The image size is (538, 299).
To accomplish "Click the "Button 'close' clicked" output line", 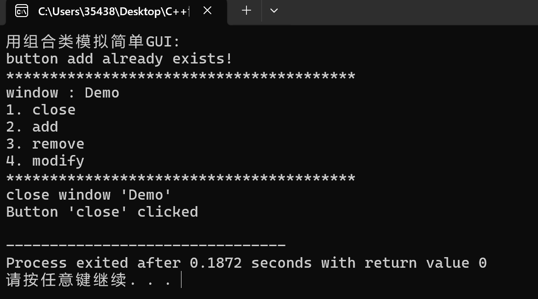I will 102,212.
